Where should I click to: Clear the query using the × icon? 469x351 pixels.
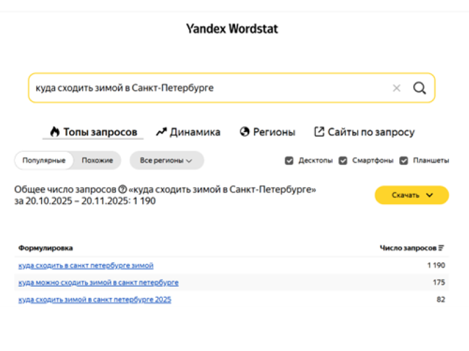[397, 88]
